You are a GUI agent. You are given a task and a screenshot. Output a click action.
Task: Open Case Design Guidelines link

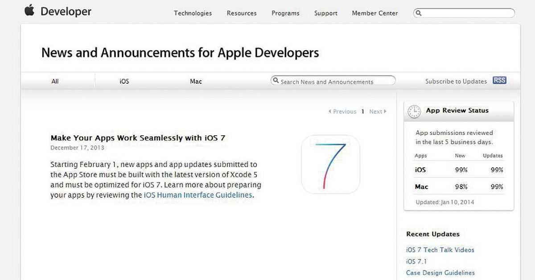point(440,273)
